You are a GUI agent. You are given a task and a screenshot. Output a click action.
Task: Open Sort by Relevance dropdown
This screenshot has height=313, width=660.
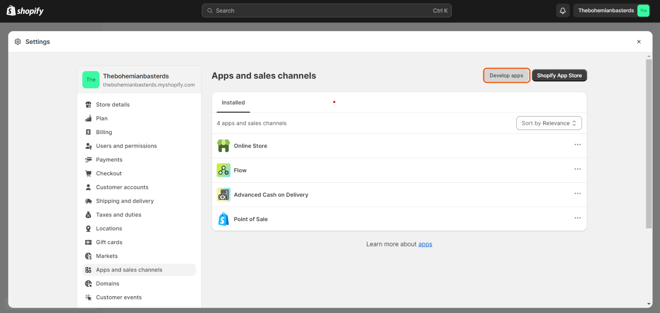coord(549,123)
